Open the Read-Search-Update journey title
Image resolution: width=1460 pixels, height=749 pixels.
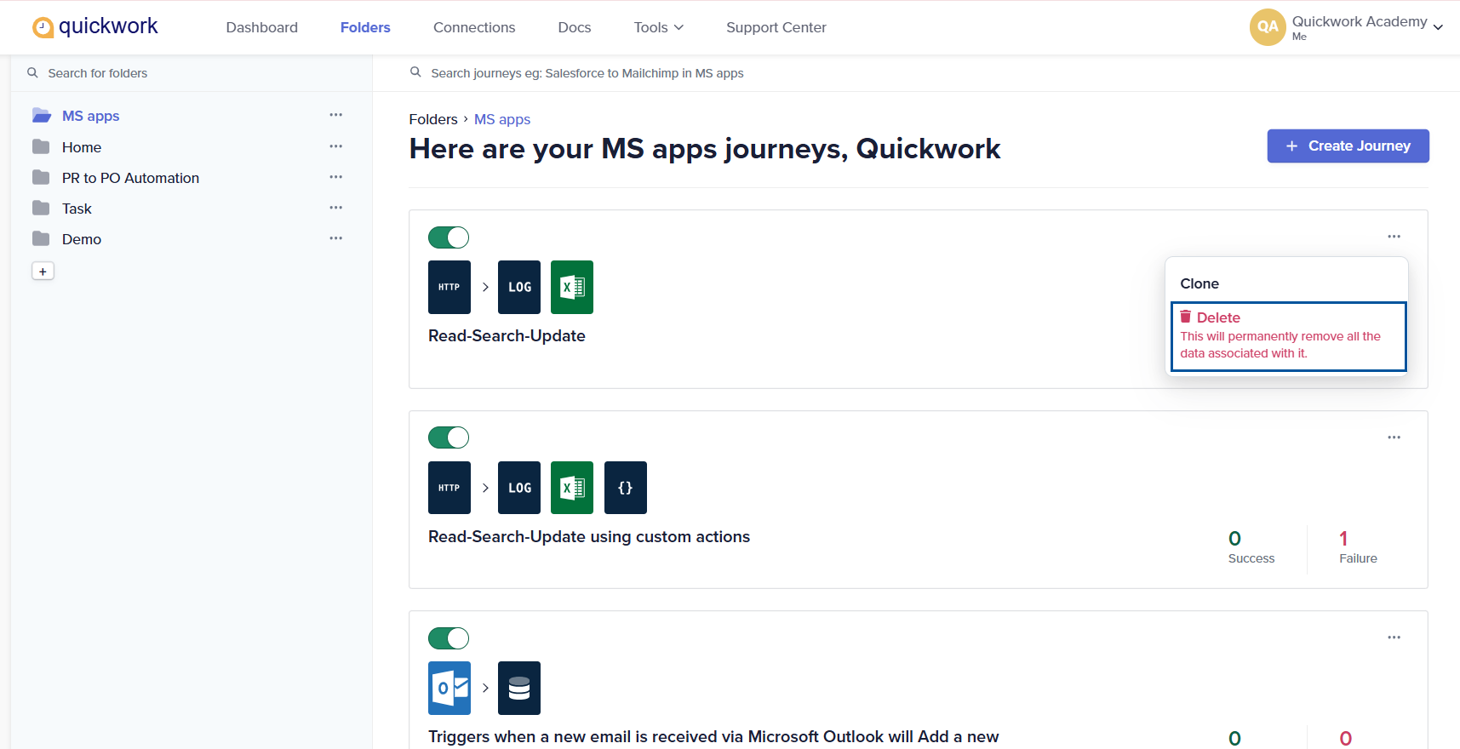pos(507,335)
